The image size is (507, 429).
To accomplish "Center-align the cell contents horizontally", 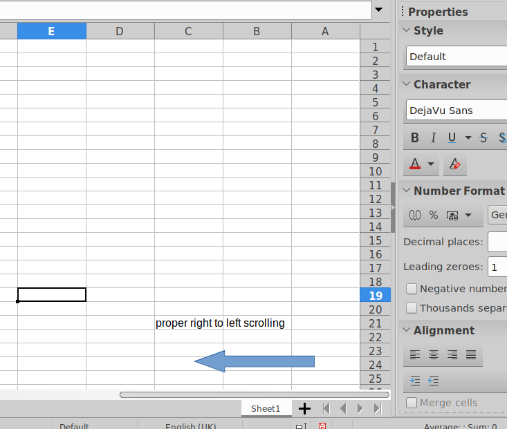I will (x=434, y=355).
